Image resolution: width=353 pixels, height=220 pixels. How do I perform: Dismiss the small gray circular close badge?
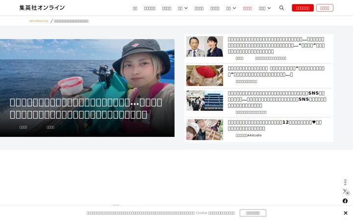pyautogui.click(x=348, y=193)
